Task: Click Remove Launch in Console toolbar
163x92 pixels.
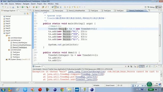Action: click(128, 66)
